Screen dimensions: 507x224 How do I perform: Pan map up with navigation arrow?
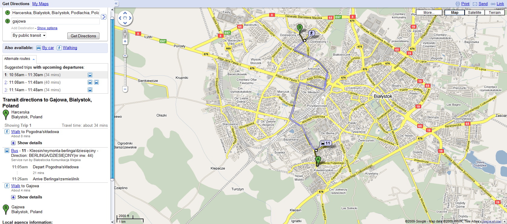(125, 13)
